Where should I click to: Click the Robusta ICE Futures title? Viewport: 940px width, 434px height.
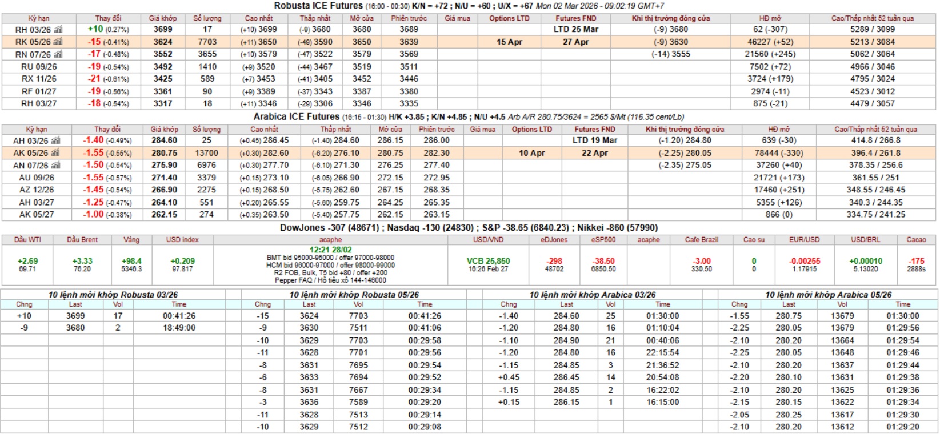click(318, 6)
